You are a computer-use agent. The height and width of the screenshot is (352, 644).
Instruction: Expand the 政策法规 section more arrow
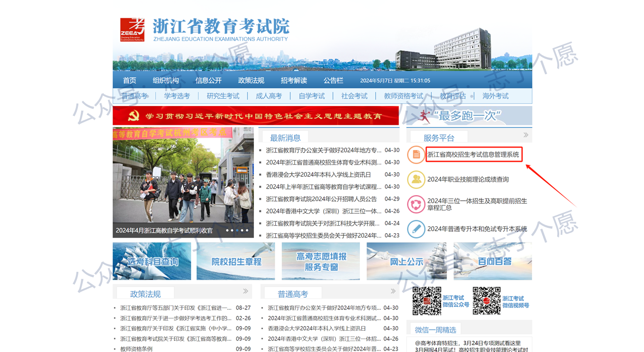(245, 291)
